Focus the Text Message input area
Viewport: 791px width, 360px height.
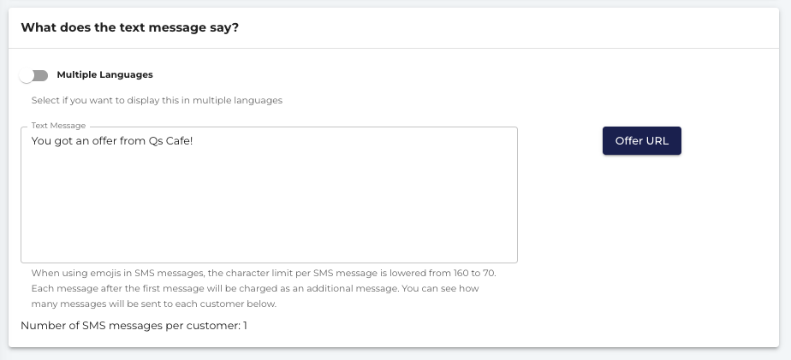pyautogui.click(x=269, y=195)
